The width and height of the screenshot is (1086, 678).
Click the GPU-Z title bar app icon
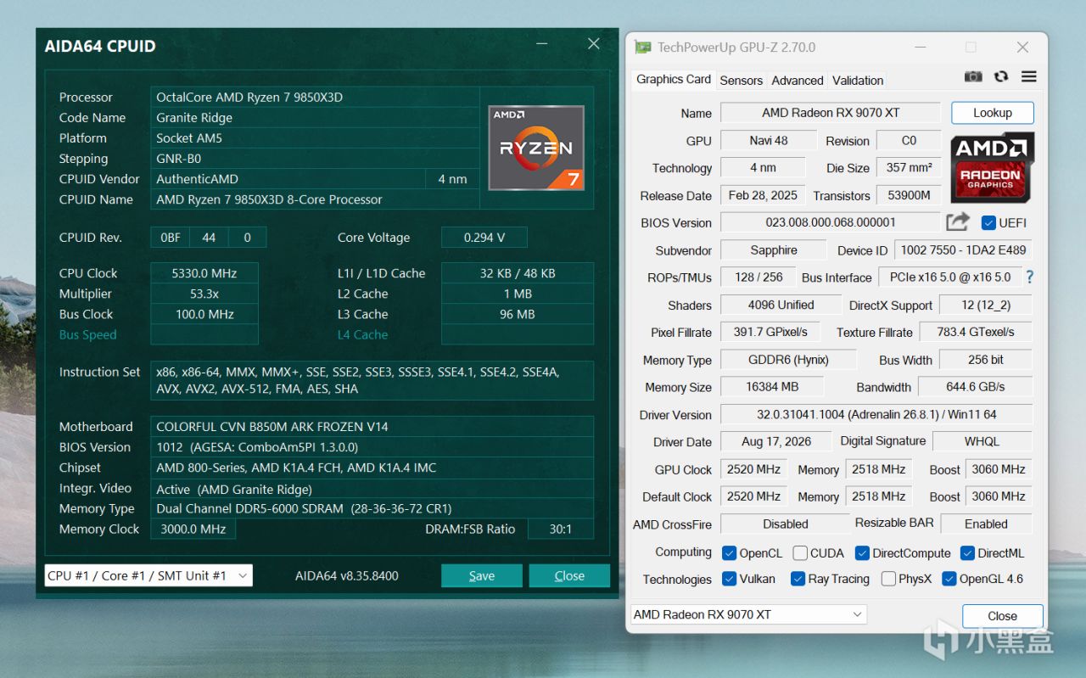pos(643,48)
